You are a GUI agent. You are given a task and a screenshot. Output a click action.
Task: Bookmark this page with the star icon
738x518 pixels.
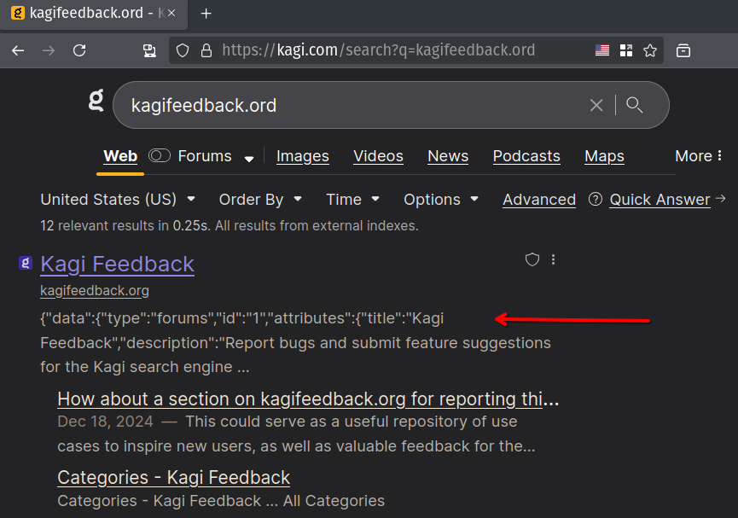pyautogui.click(x=650, y=50)
